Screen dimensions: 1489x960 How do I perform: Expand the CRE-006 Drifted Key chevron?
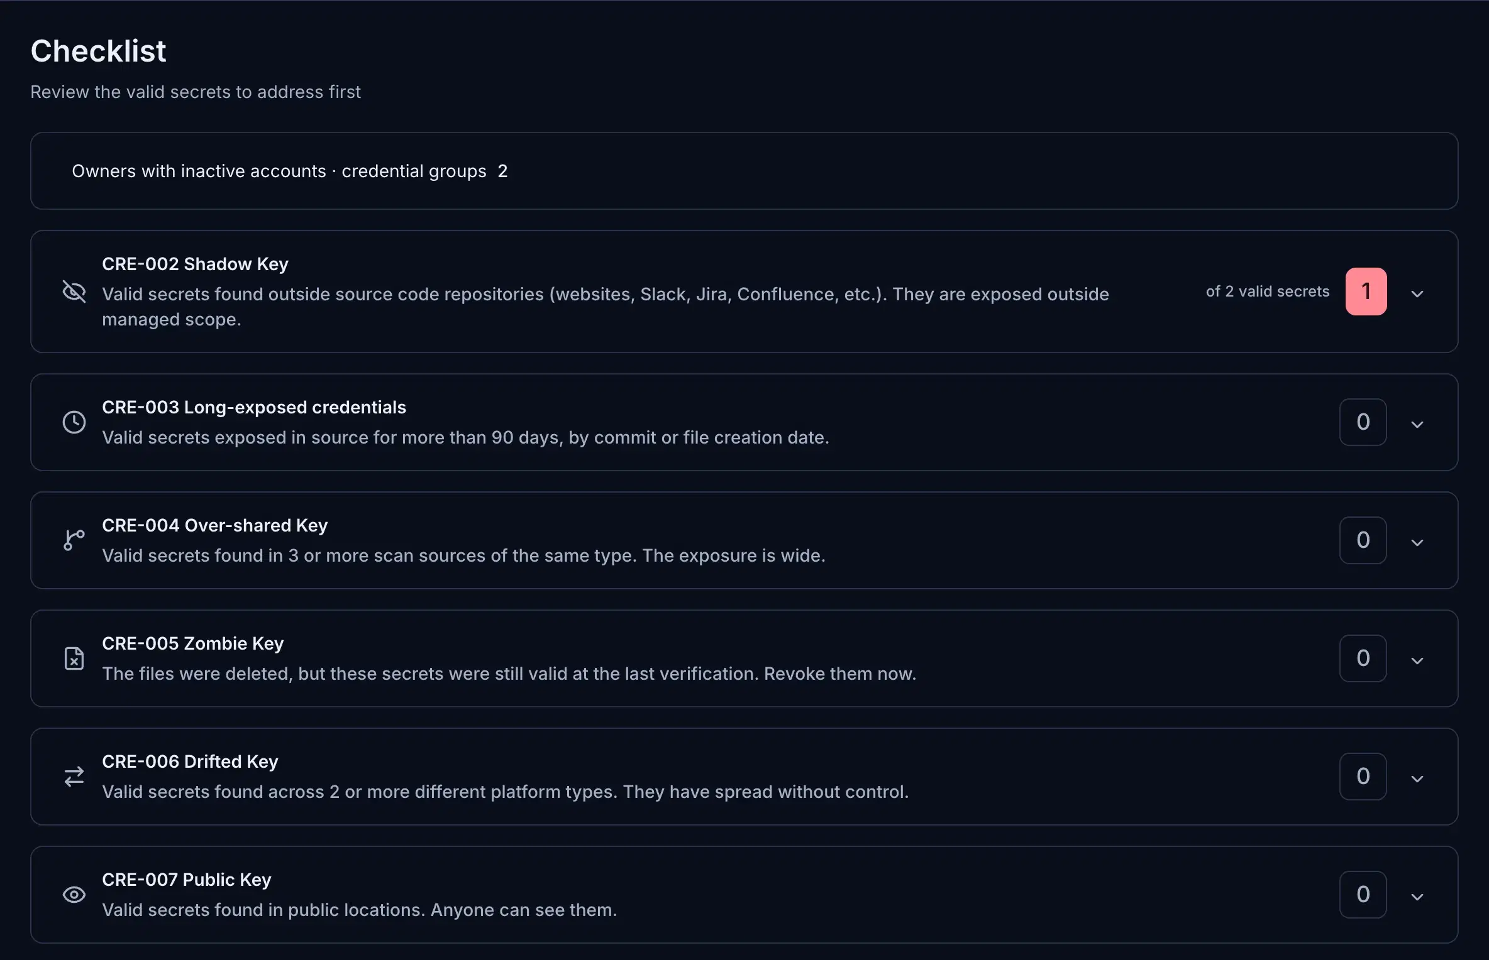coord(1417,778)
